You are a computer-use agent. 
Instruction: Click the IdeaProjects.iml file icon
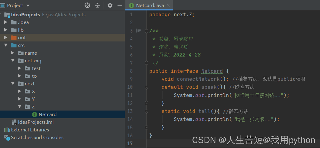[x=14, y=122]
